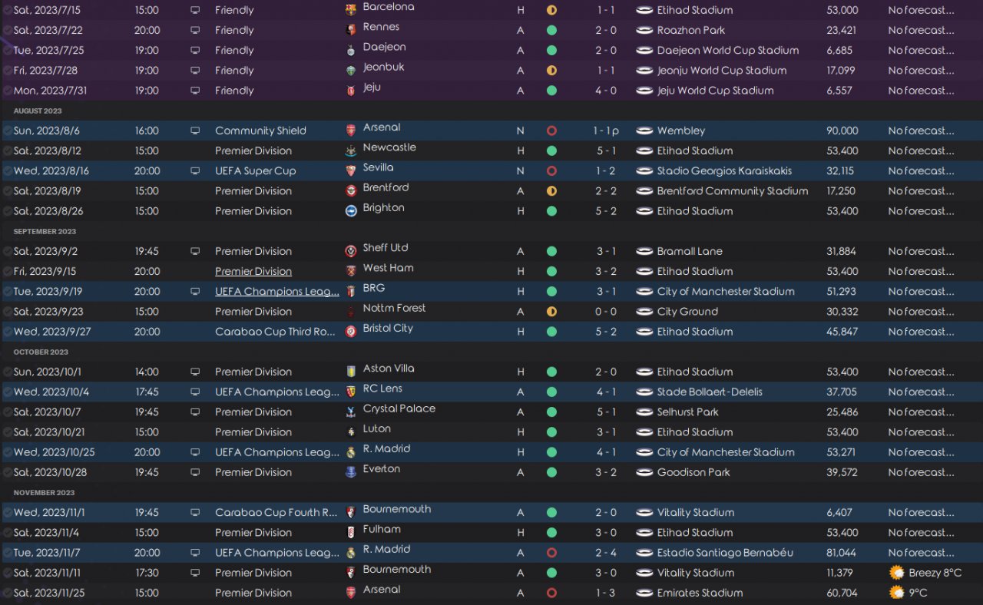Screen dimensions: 983x605
Task: Click the R. Madrid badge on the 2023/10/25 fixture
Action: (351, 452)
